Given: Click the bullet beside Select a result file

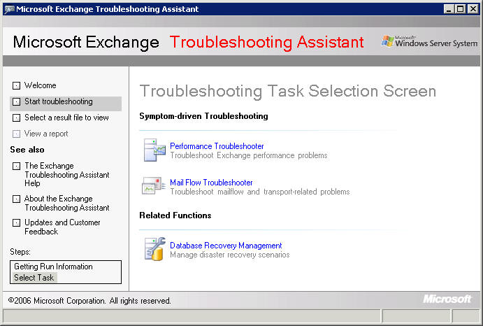Looking at the screenshot, I should (16, 118).
